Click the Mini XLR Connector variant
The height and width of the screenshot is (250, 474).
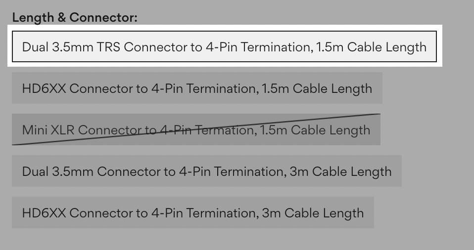pos(196,130)
